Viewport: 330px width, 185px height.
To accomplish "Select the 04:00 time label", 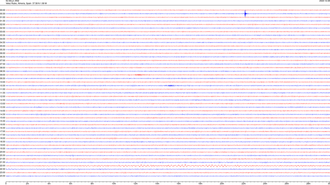I will pyautogui.click(x=2, y=39).
